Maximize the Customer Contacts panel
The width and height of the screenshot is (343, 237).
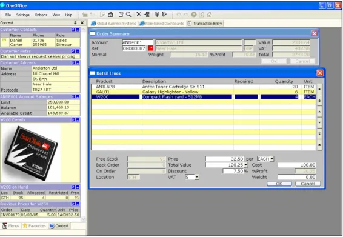(x=73, y=30)
